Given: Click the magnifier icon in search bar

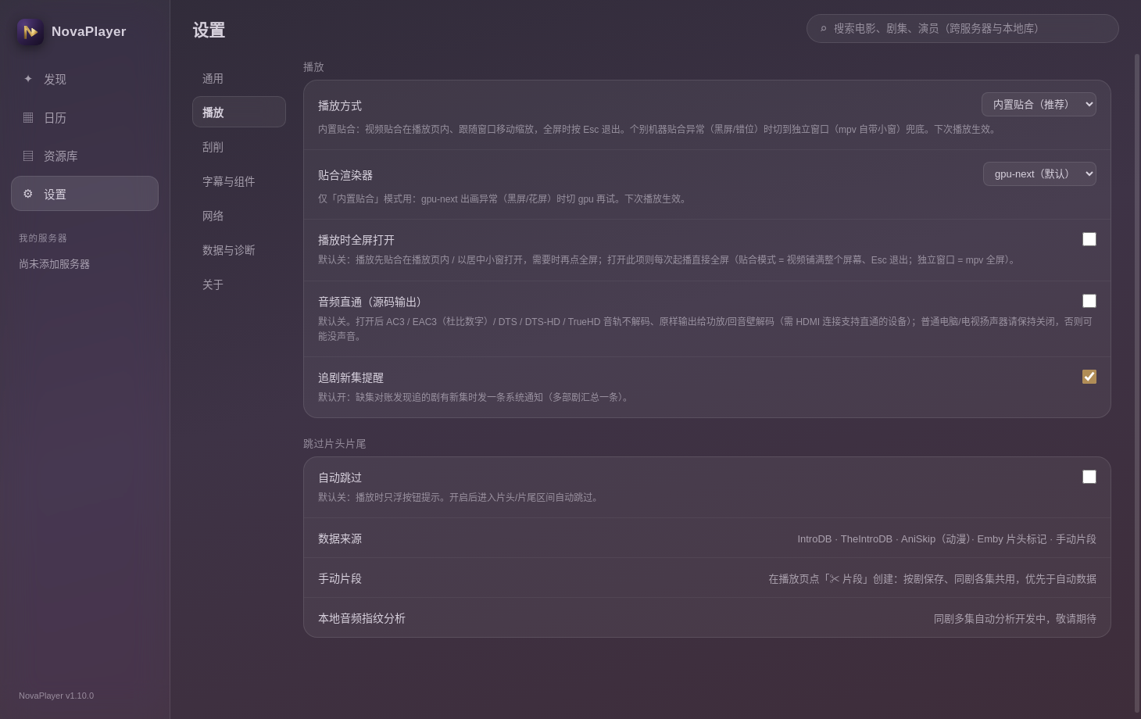Looking at the screenshot, I should click(x=823, y=29).
